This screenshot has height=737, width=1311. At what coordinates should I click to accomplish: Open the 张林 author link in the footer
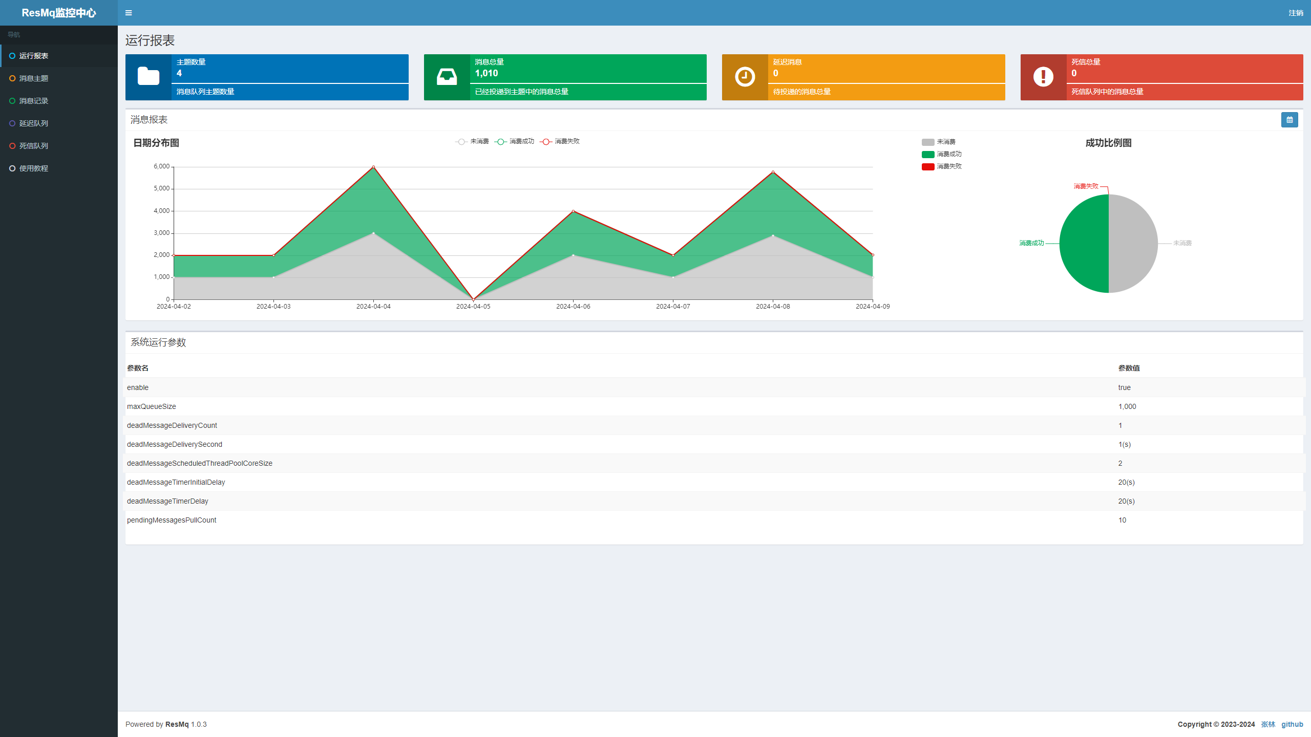pyautogui.click(x=1267, y=724)
